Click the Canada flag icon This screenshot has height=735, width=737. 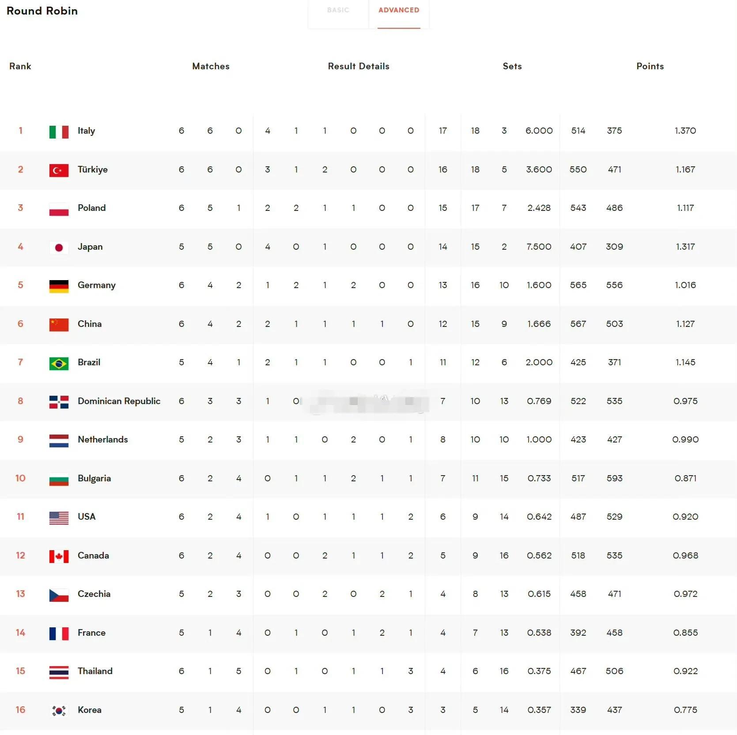click(59, 556)
